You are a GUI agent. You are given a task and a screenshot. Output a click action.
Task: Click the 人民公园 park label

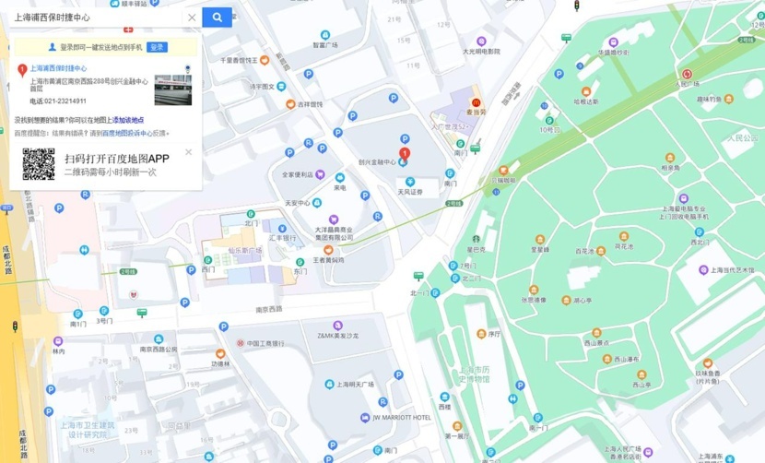[742, 138]
